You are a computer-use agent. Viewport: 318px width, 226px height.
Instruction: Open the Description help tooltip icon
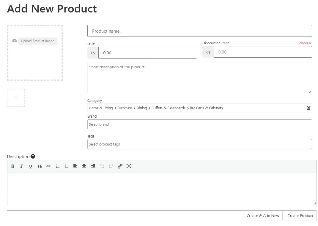[33, 156]
